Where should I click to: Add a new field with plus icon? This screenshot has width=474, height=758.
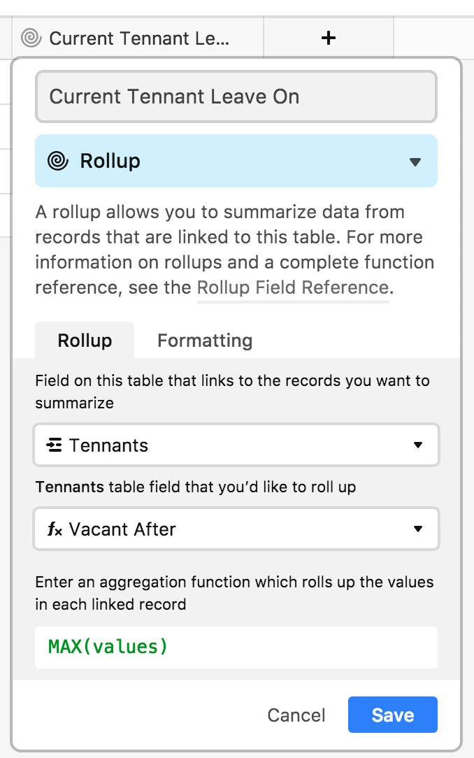tap(329, 38)
